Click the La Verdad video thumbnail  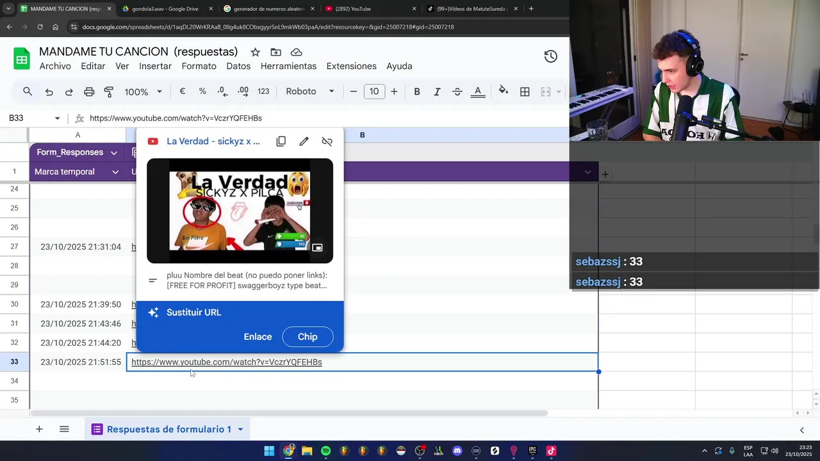coord(240,211)
